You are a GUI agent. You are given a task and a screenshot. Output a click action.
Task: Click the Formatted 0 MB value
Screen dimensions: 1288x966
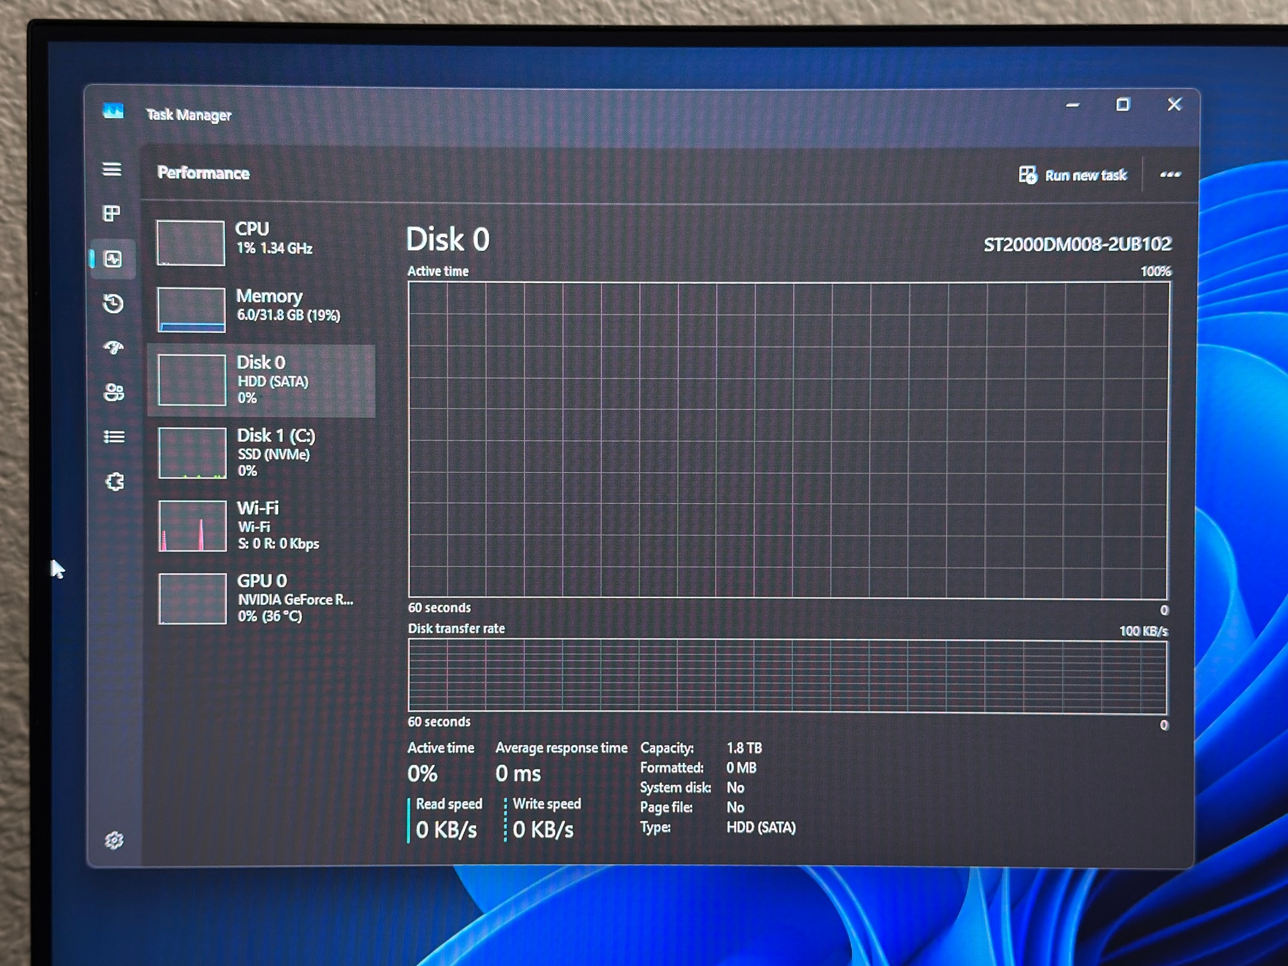(x=741, y=767)
